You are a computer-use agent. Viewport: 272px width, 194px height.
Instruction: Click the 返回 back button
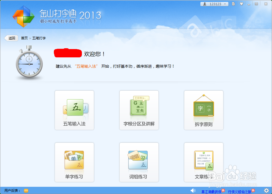[11, 38]
